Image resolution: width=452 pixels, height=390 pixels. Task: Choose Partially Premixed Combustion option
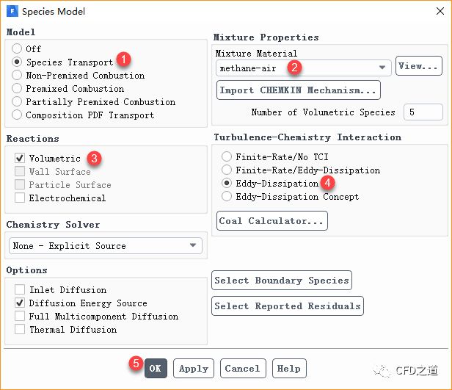click(17, 102)
